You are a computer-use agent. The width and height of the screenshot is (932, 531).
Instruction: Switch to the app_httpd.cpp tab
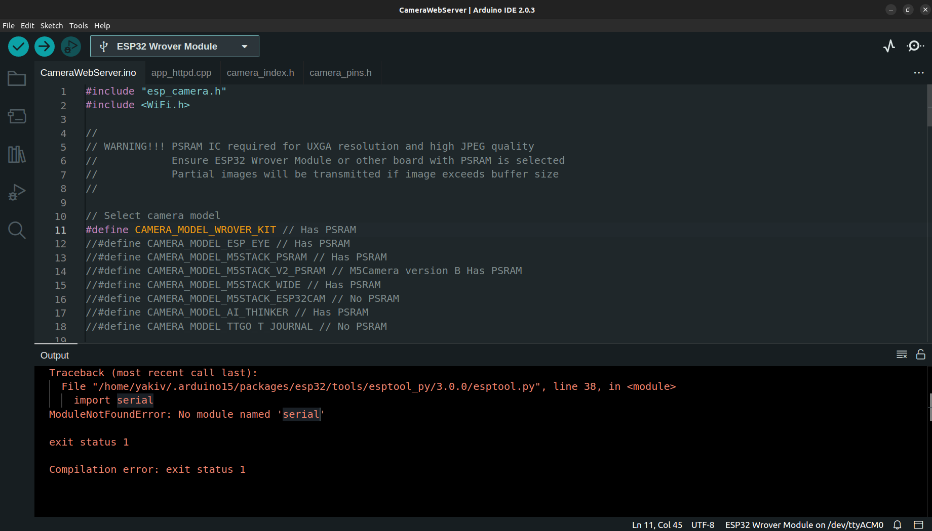pos(181,73)
